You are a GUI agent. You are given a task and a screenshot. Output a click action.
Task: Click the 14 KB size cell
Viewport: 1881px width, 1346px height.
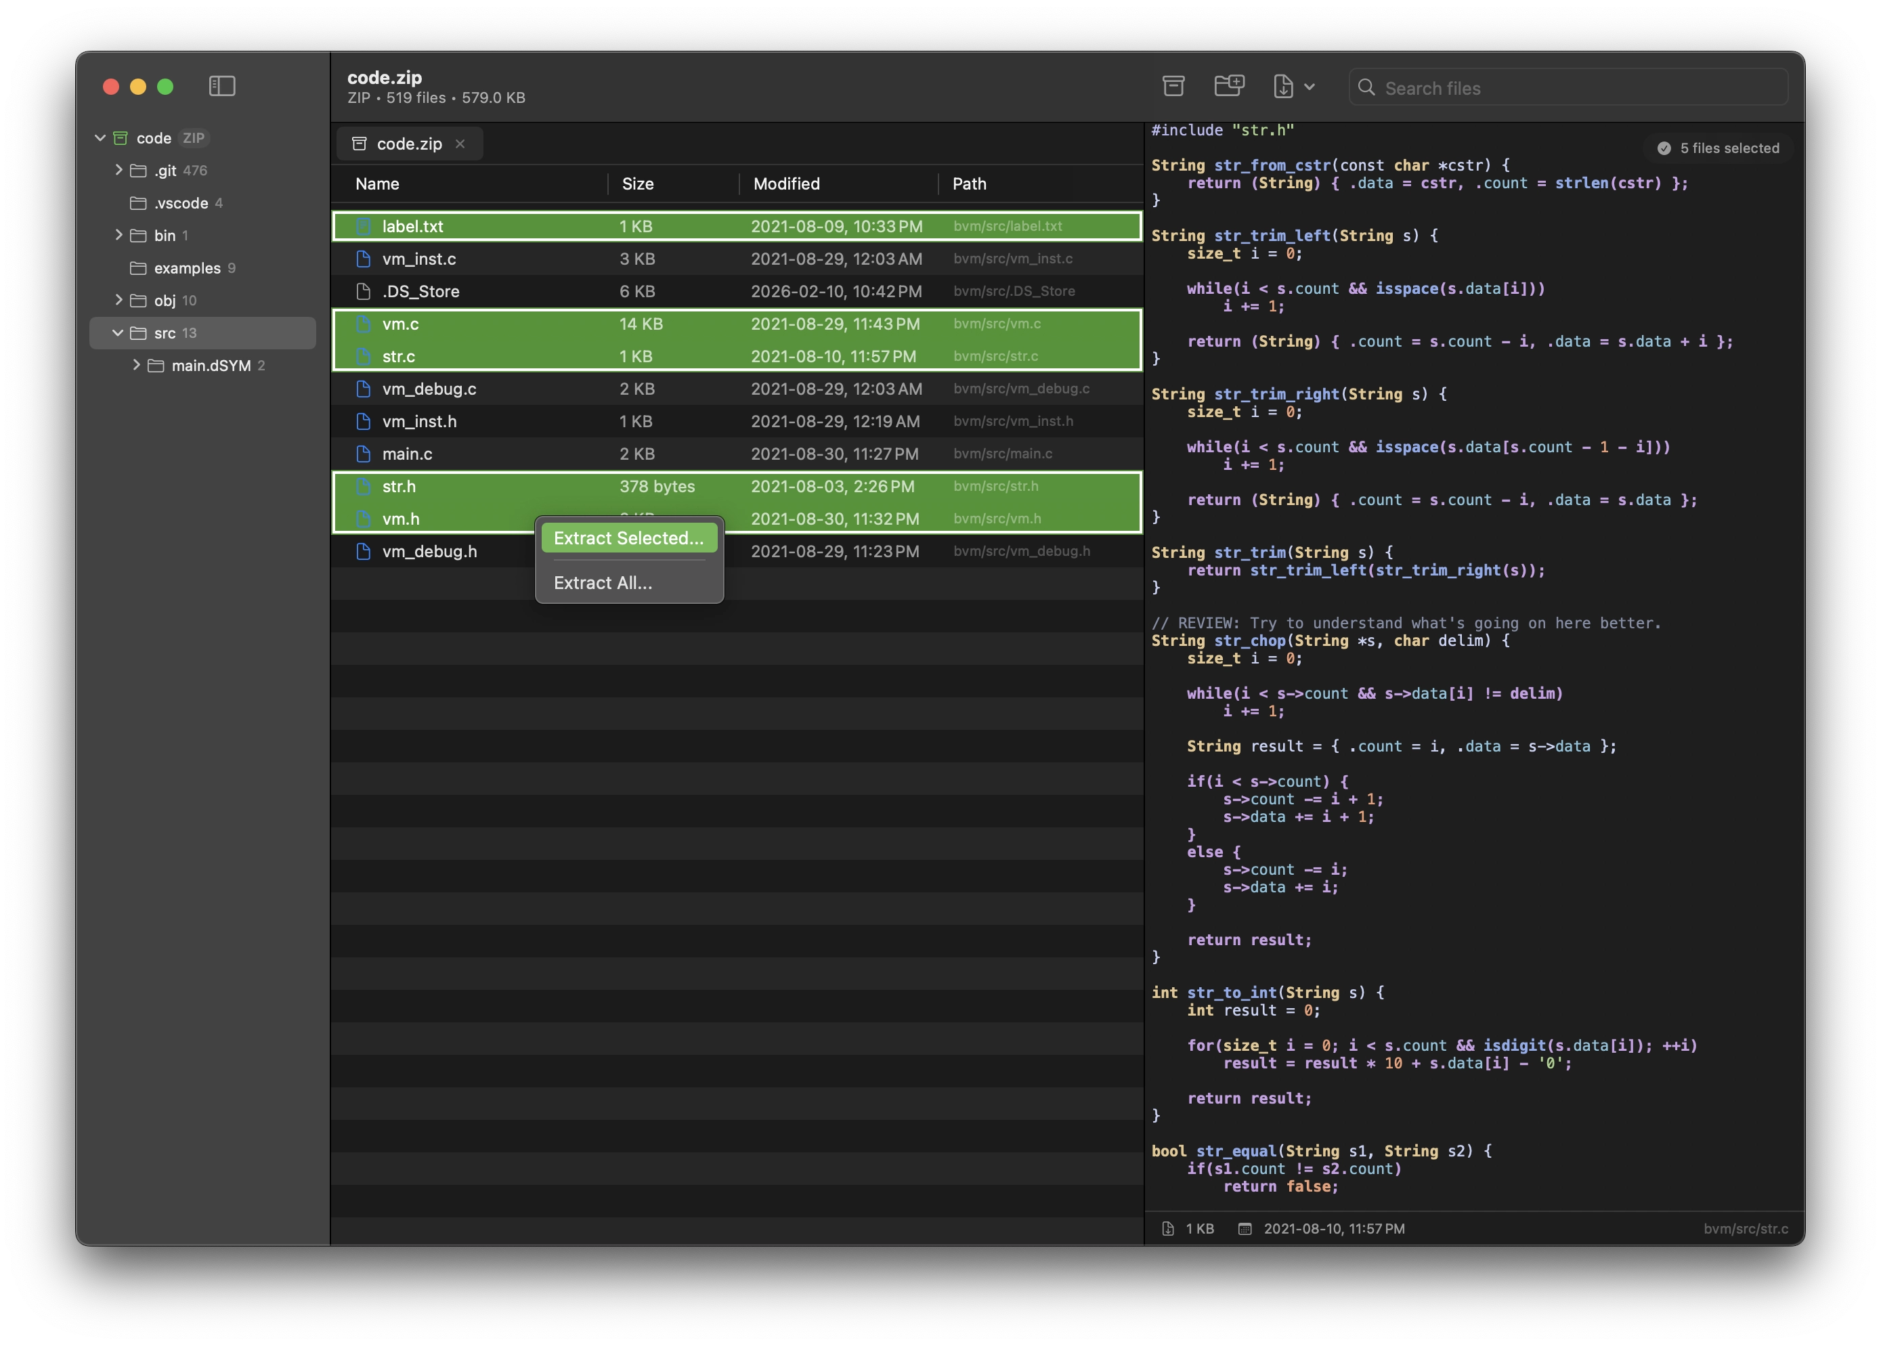pyautogui.click(x=641, y=324)
